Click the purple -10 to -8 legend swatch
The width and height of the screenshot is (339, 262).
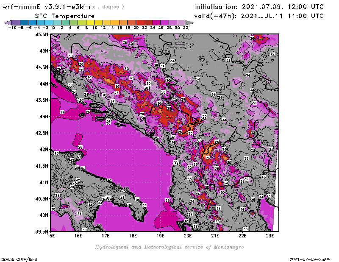[16, 22]
